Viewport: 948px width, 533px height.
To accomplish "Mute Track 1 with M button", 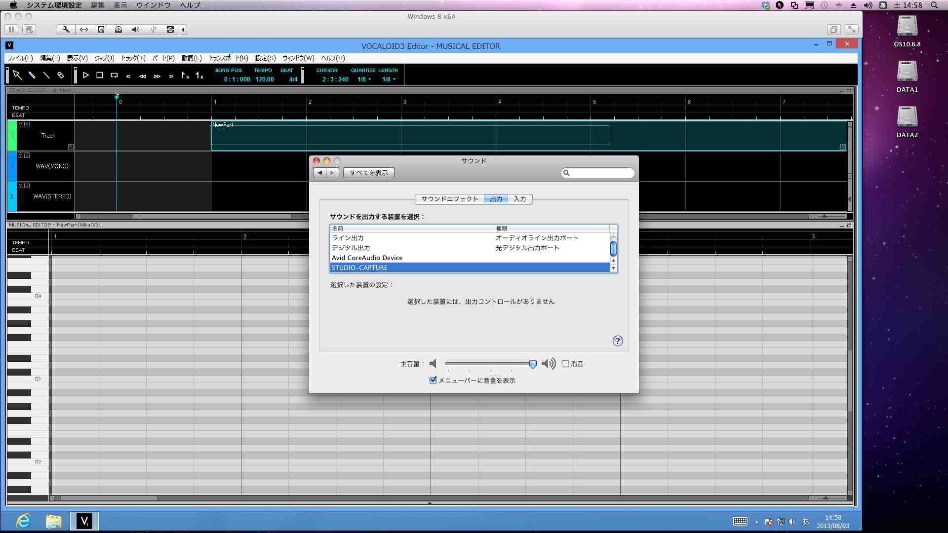I will [x=21, y=125].
